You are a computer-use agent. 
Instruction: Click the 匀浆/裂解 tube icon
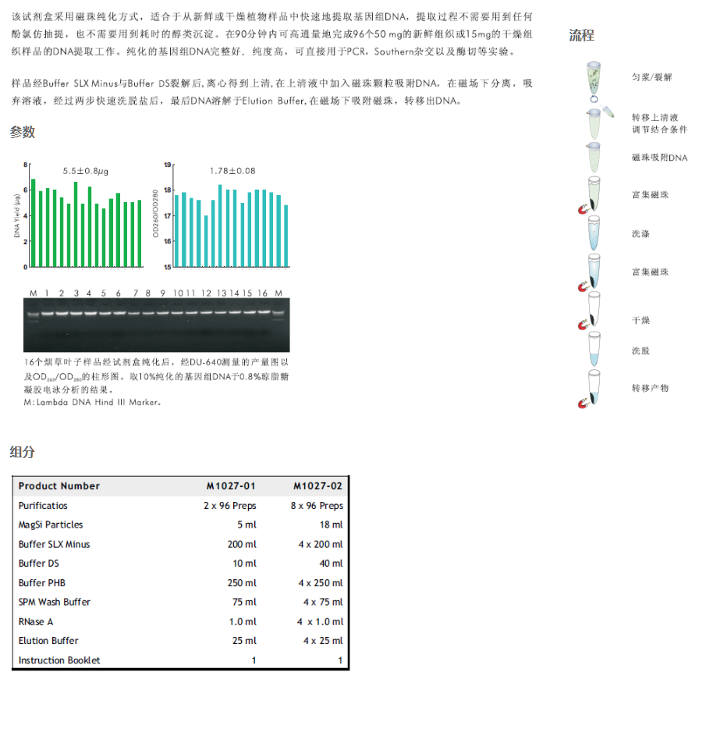(594, 79)
